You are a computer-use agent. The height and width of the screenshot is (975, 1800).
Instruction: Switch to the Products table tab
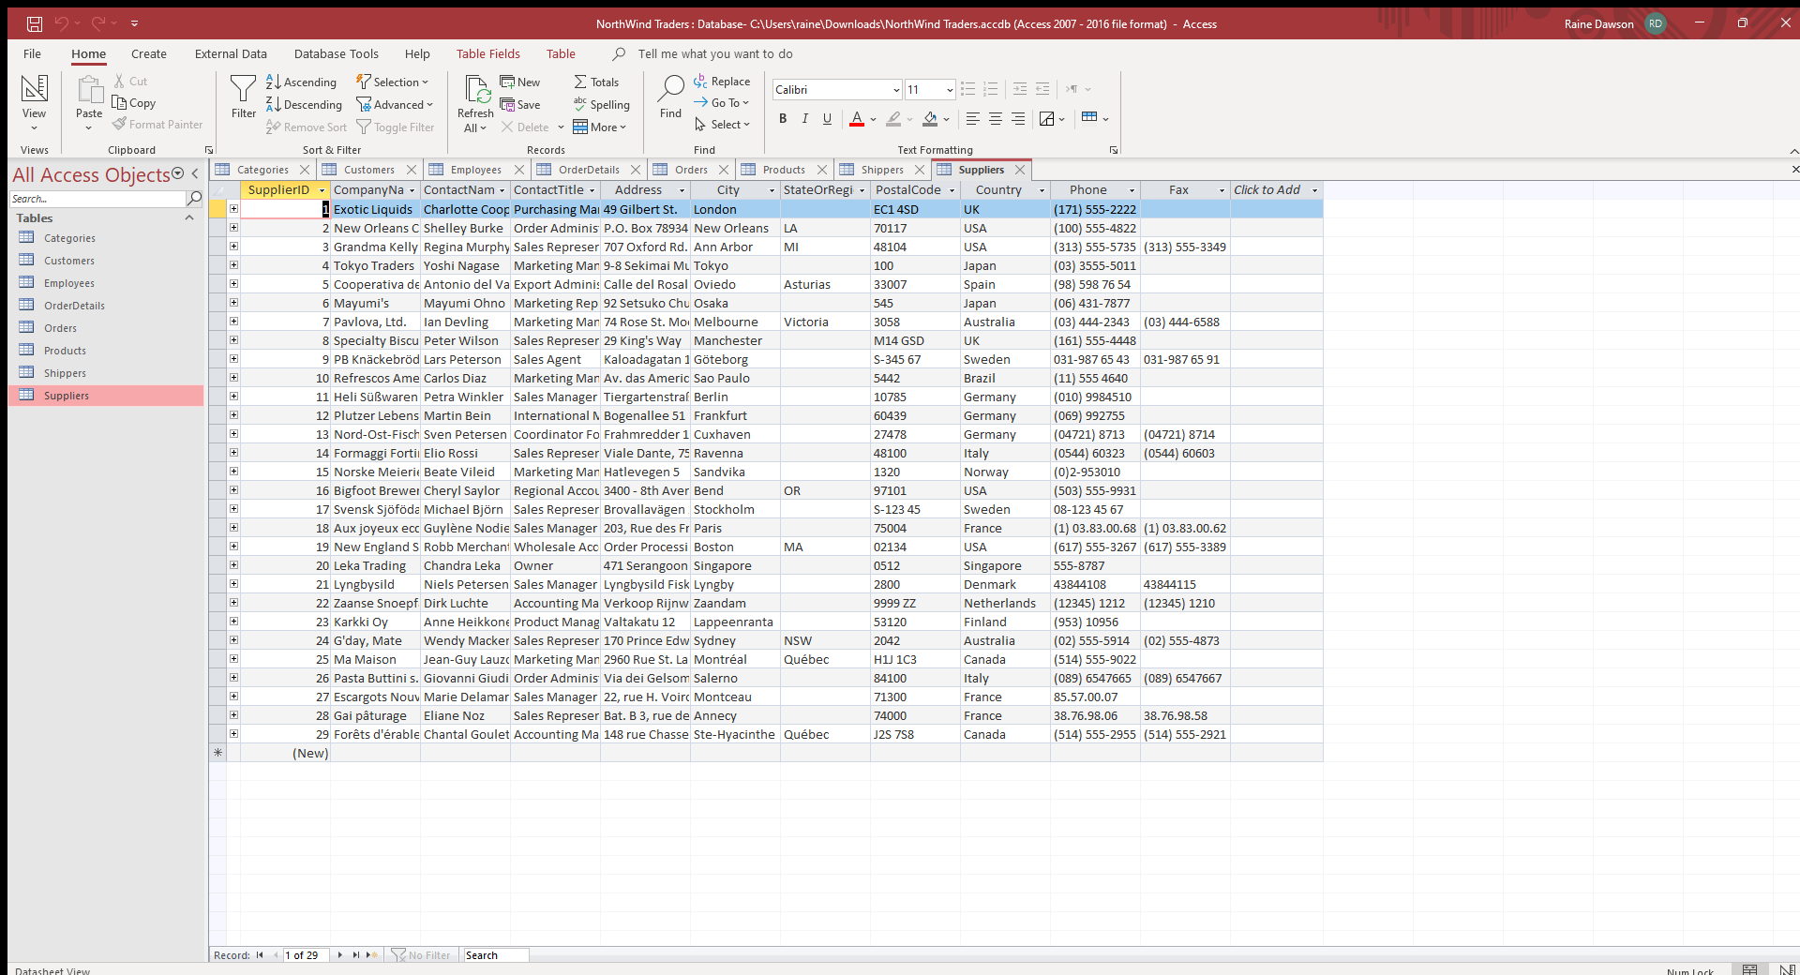pos(783,170)
